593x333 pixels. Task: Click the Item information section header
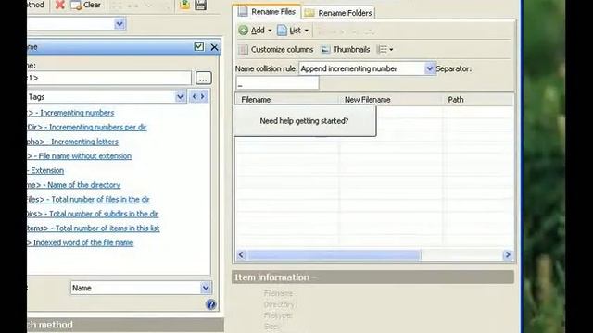(x=372, y=277)
